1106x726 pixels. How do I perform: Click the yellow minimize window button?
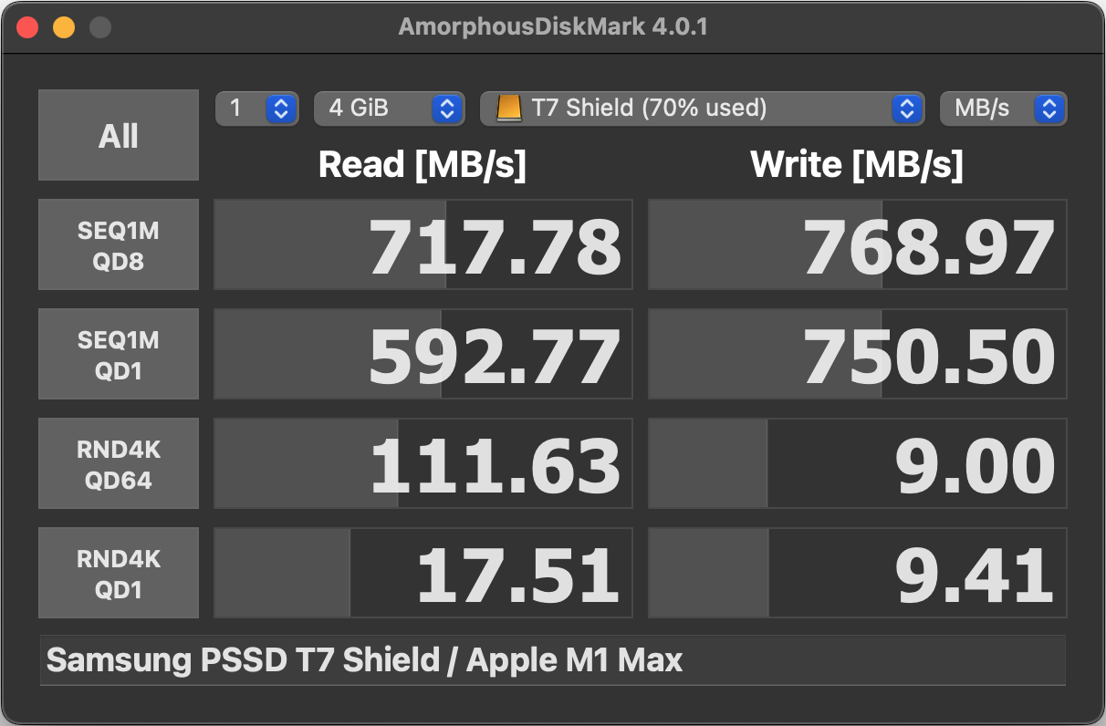click(64, 27)
